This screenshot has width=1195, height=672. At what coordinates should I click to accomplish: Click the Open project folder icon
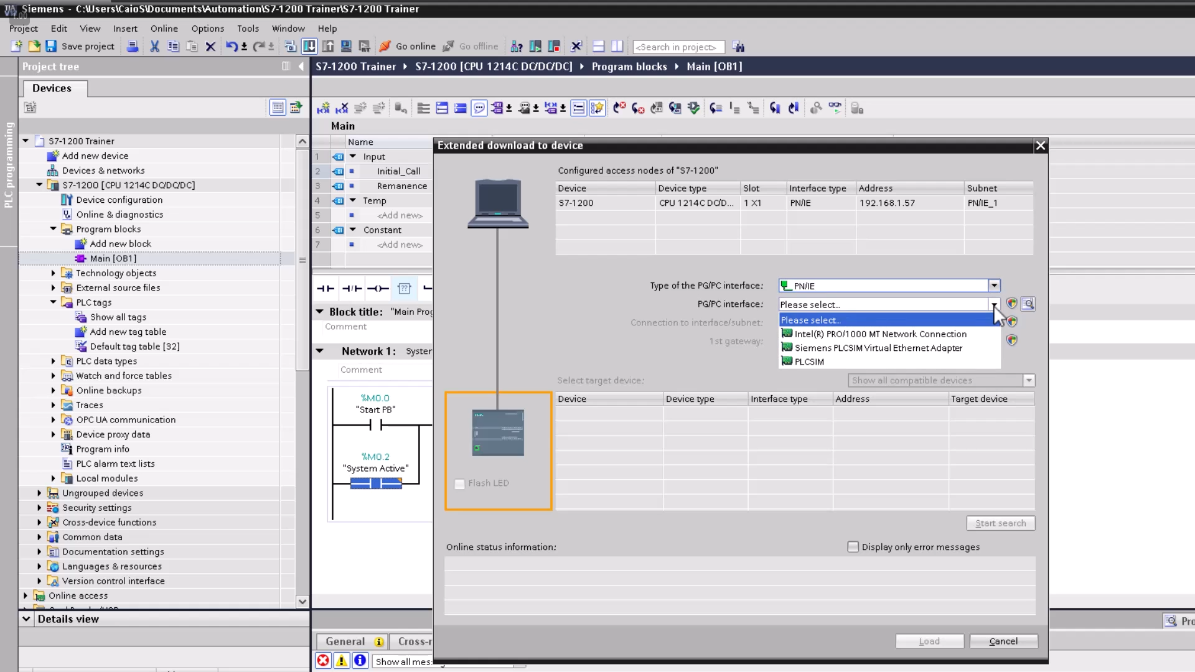(x=34, y=46)
